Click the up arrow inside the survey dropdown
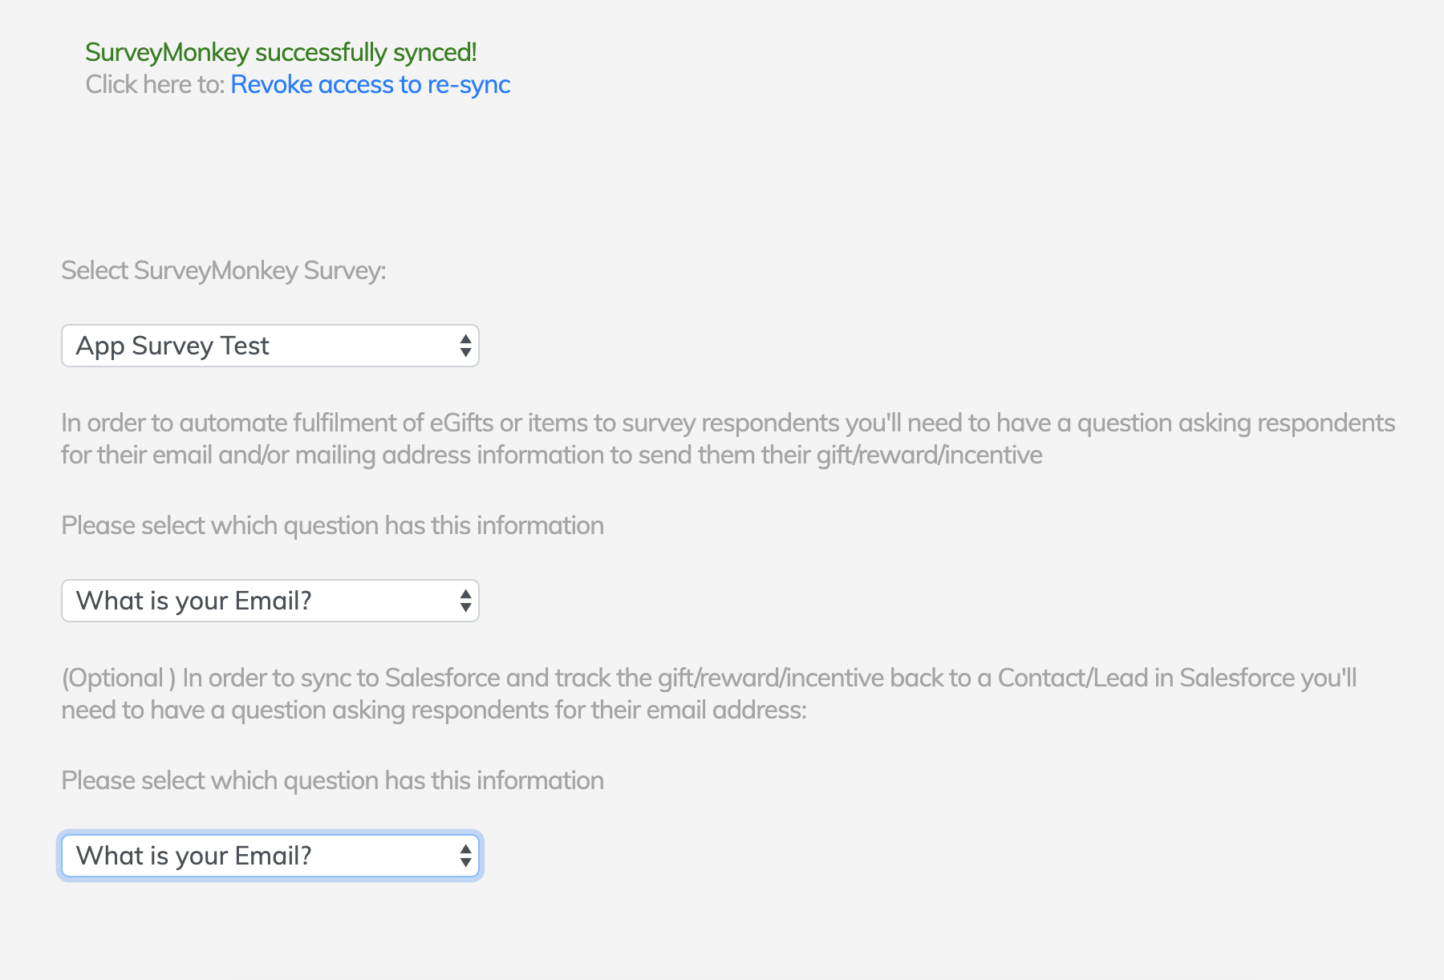 [x=465, y=339]
